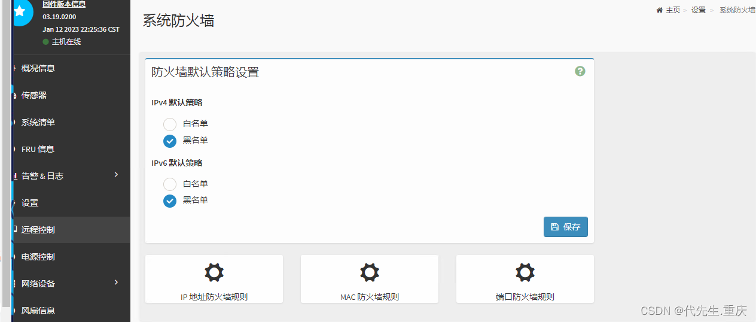The height and width of the screenshot is (322, 756).
Task: Click the 防火墙默认策略设置 panel title
Action: coord(205,72)
